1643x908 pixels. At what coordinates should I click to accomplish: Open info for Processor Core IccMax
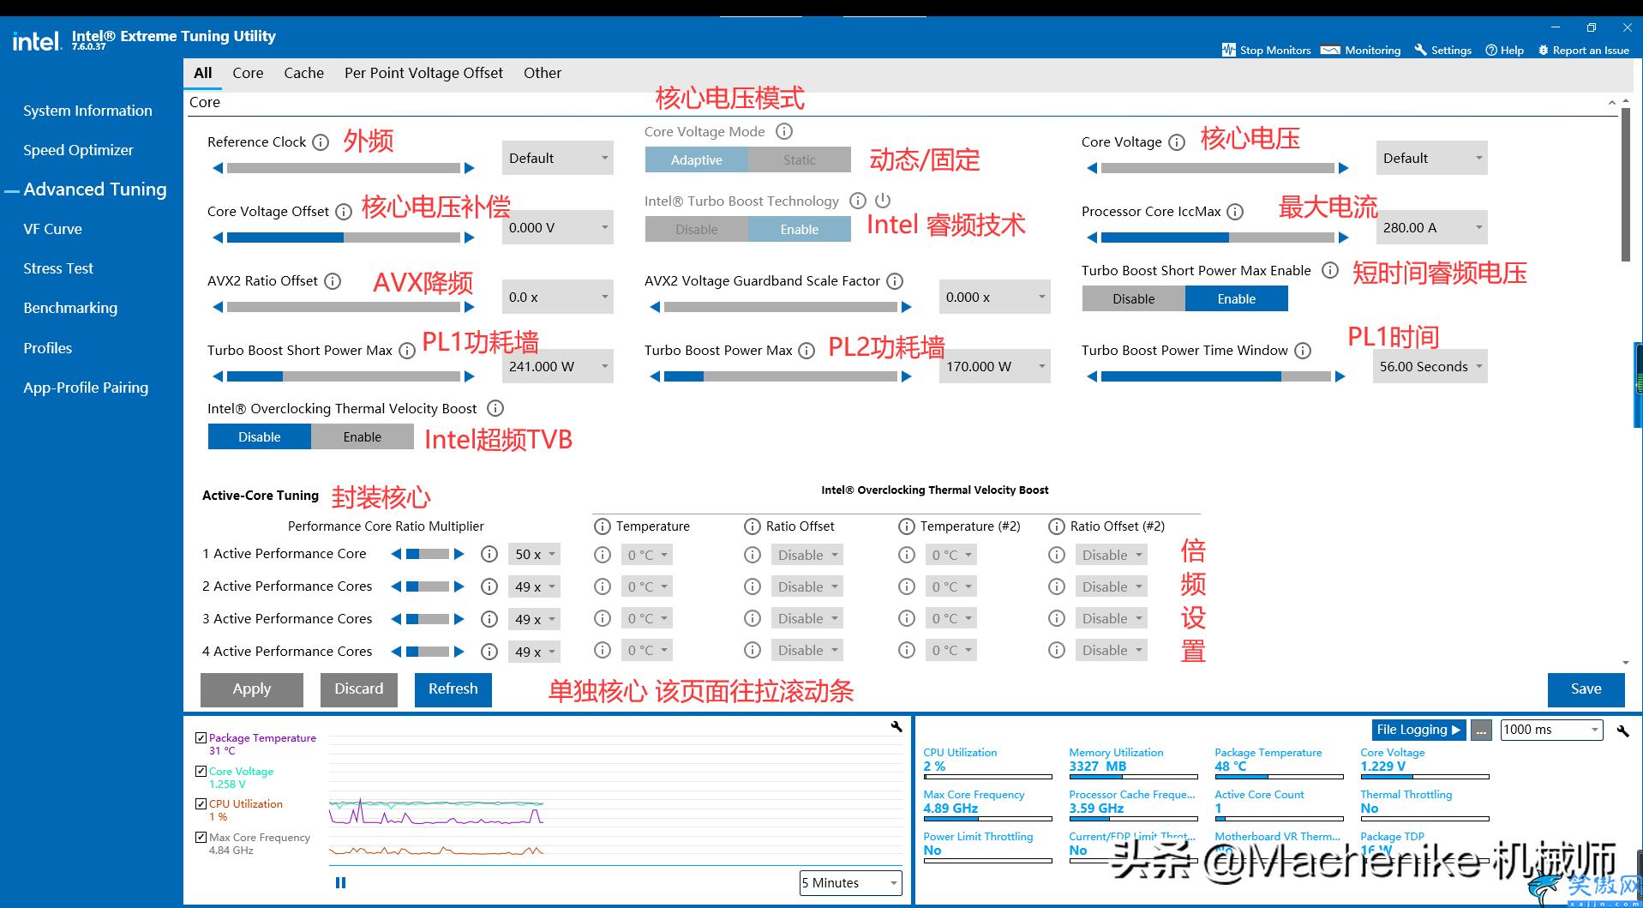(x=1235, y=212)
